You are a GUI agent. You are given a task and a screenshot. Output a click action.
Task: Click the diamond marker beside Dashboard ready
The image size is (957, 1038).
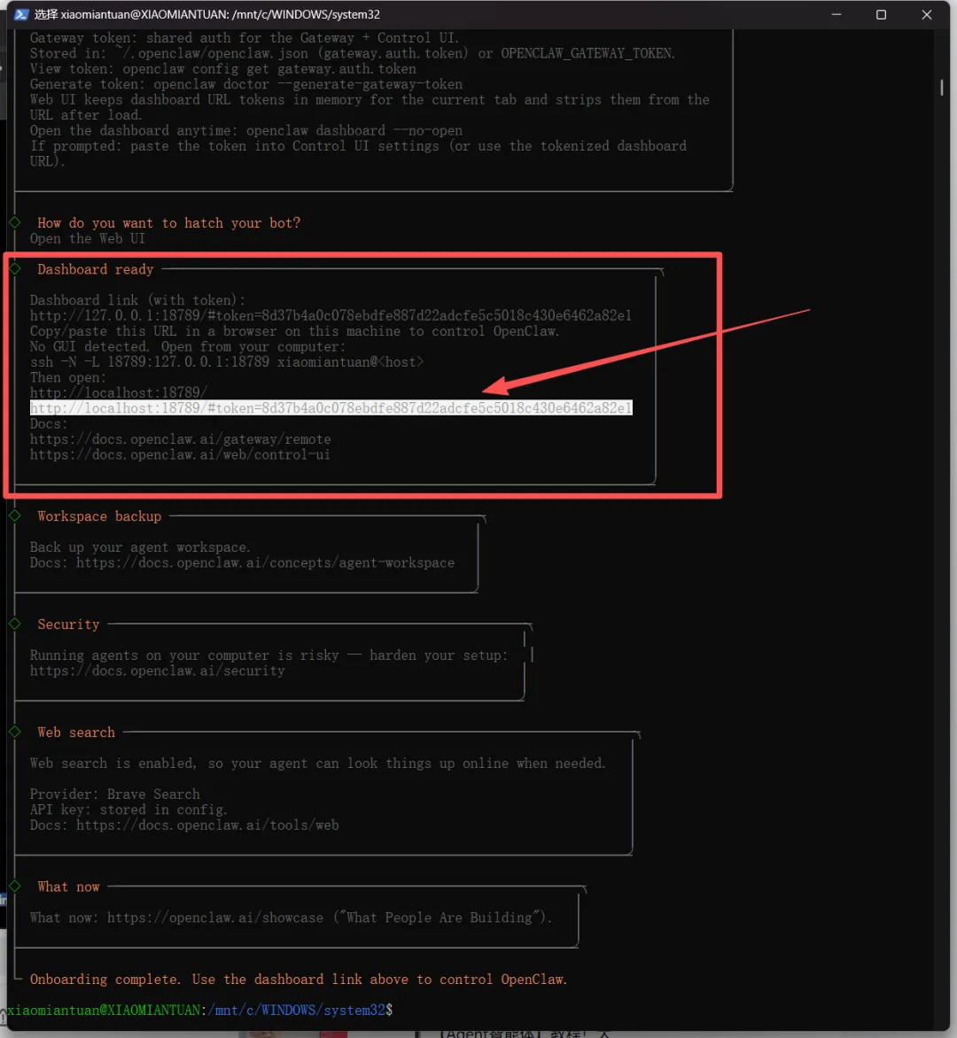(x=14, y=268)
